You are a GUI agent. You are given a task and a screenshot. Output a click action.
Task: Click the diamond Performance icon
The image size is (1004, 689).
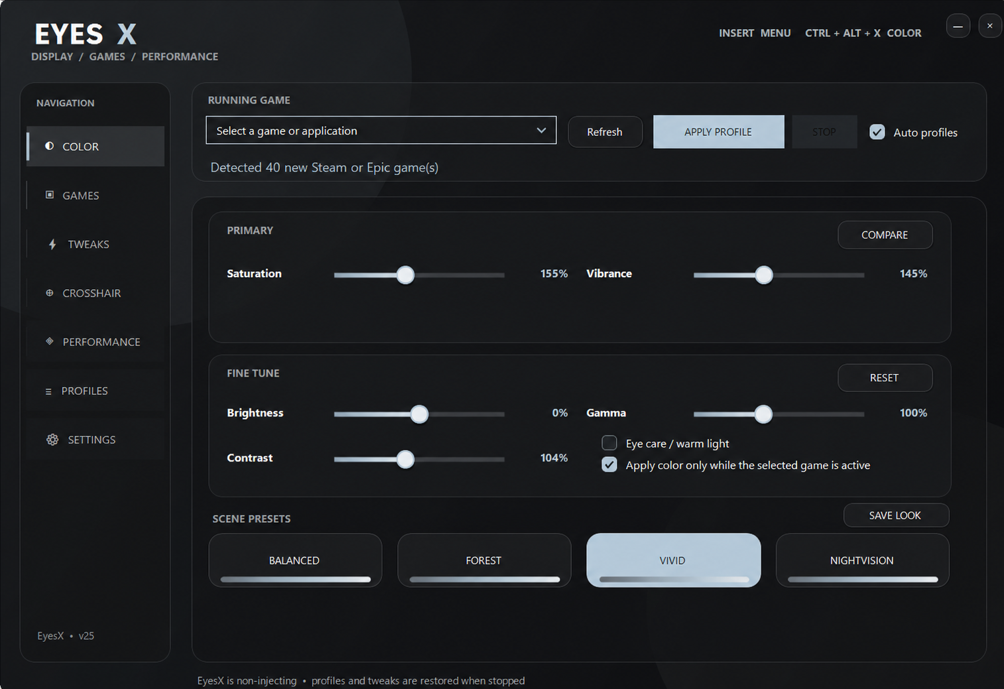(x=49, y=342)
